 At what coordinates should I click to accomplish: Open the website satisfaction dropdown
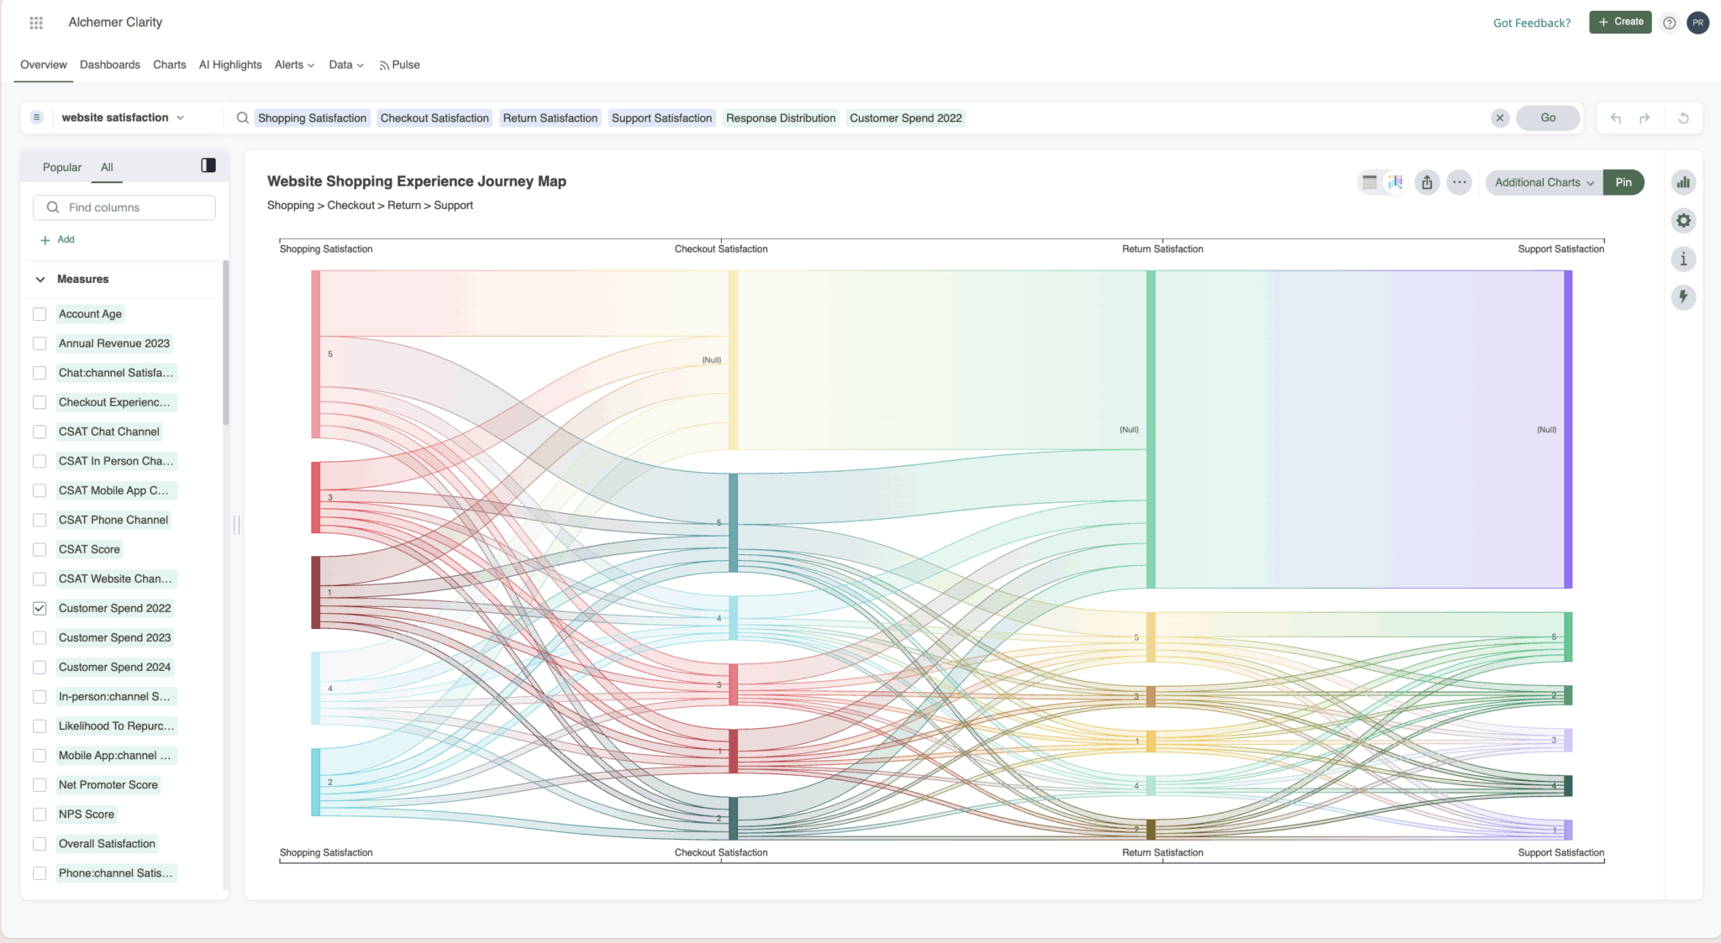(122, 118)
